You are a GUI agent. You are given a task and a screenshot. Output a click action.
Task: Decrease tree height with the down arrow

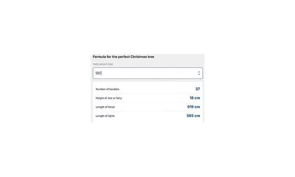(199, 74)
